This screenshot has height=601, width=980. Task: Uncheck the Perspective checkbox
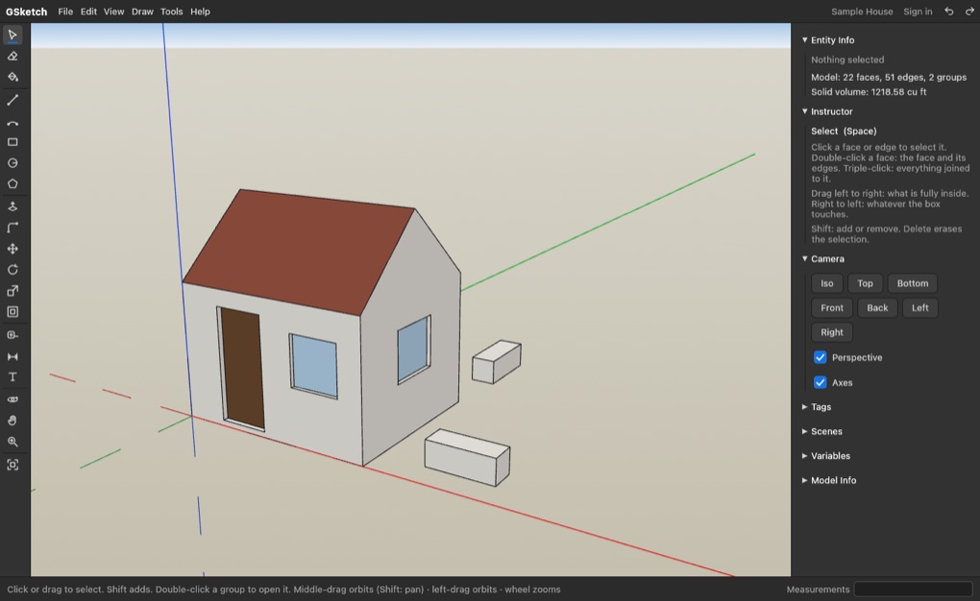coord(820,357)
